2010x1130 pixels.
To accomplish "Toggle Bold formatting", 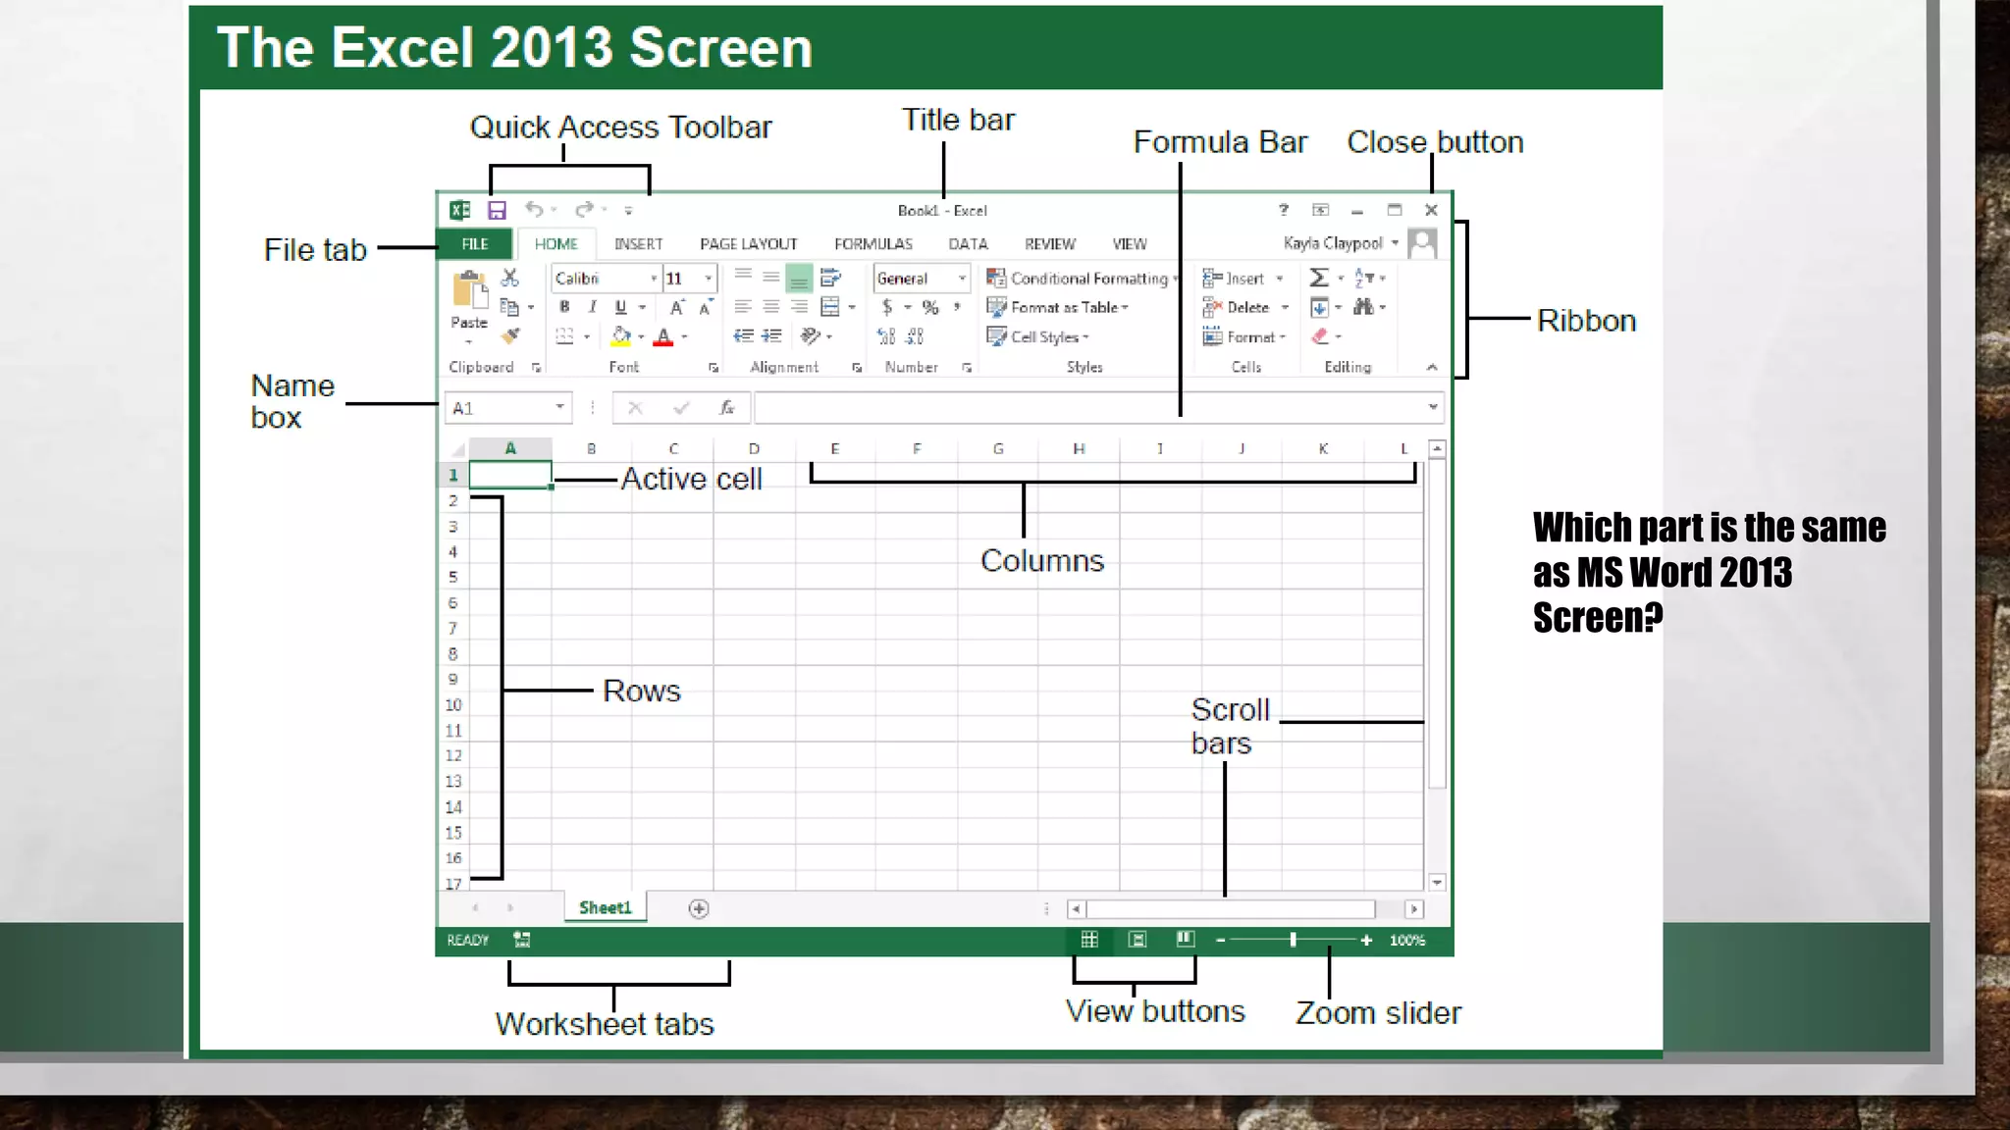I will [564, 307].
